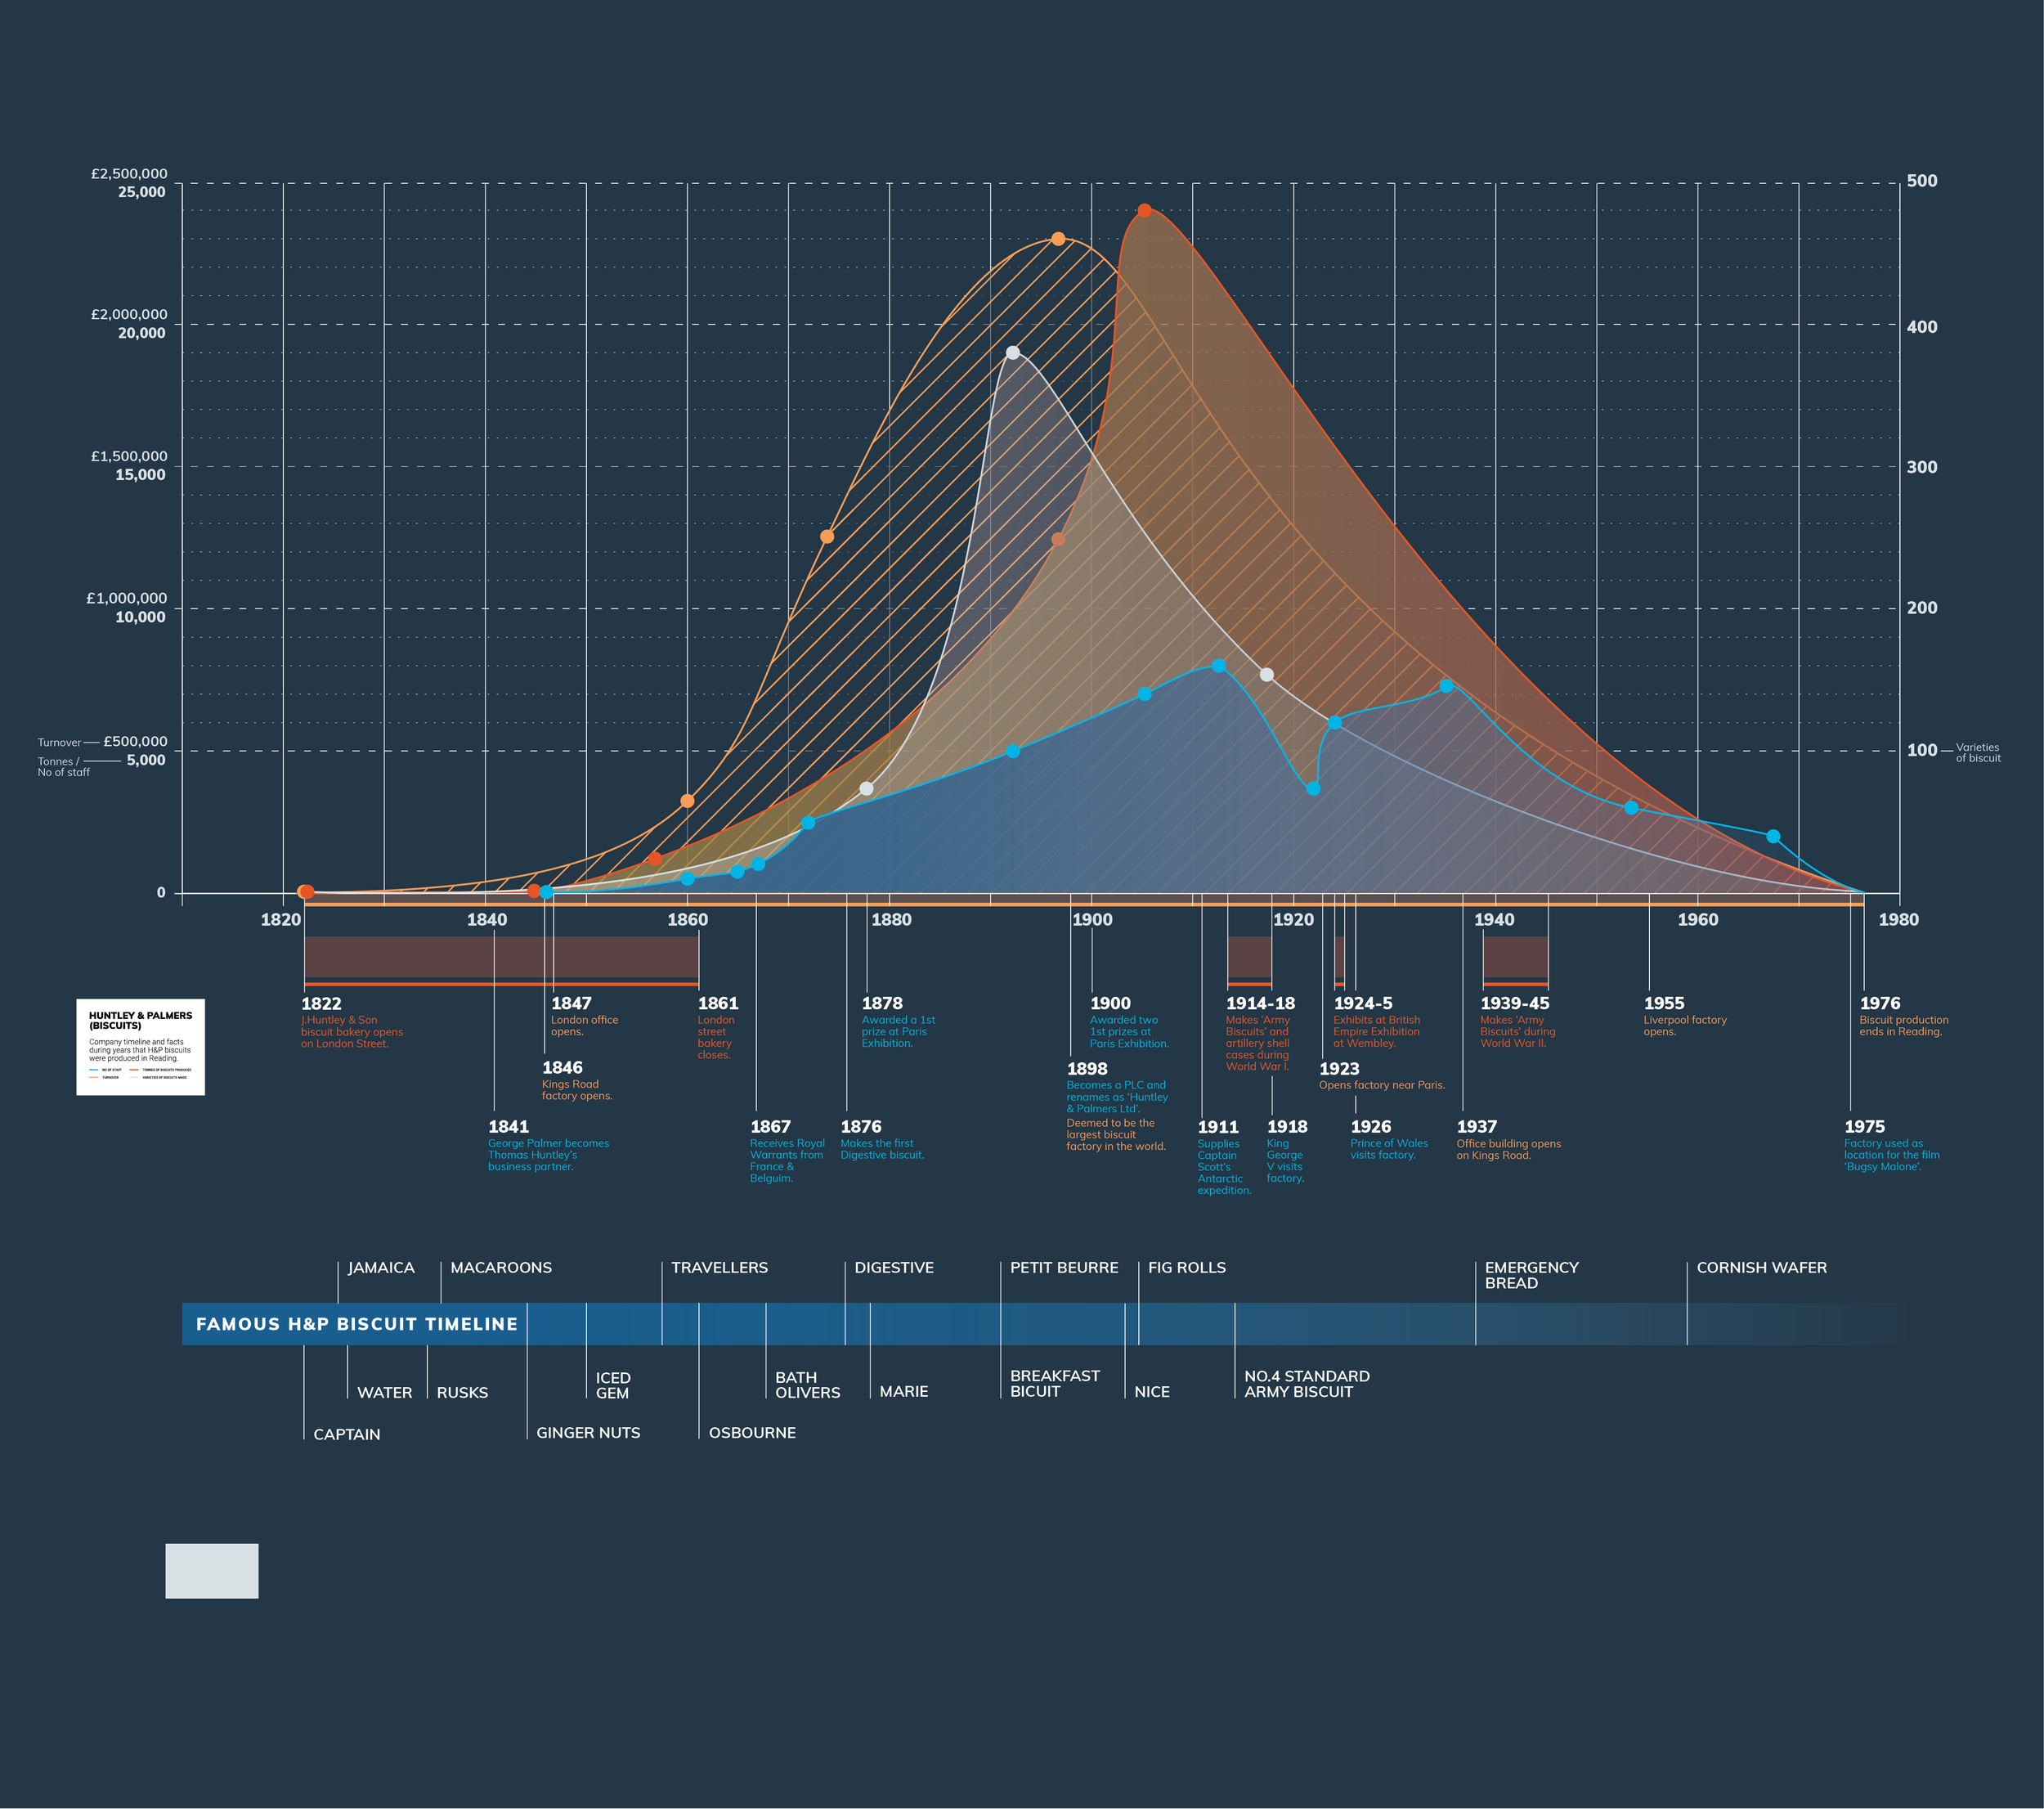Click the DIGESTIVE biscuit label
Screen dimensions: 2044x1809
tap(894, 1267)
